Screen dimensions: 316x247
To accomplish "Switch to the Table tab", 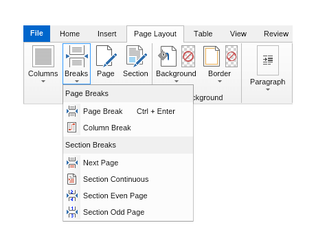I will (203, 34).
